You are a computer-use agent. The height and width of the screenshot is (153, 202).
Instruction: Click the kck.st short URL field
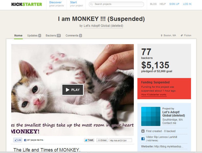pos(121,140)
